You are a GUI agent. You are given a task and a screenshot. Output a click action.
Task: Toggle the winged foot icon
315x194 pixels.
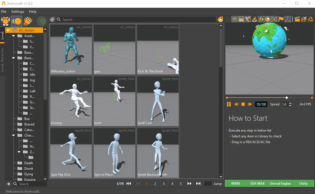click(248, 19)
